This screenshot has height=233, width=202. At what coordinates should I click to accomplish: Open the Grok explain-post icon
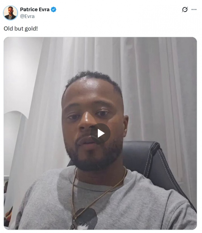(185, 10)
